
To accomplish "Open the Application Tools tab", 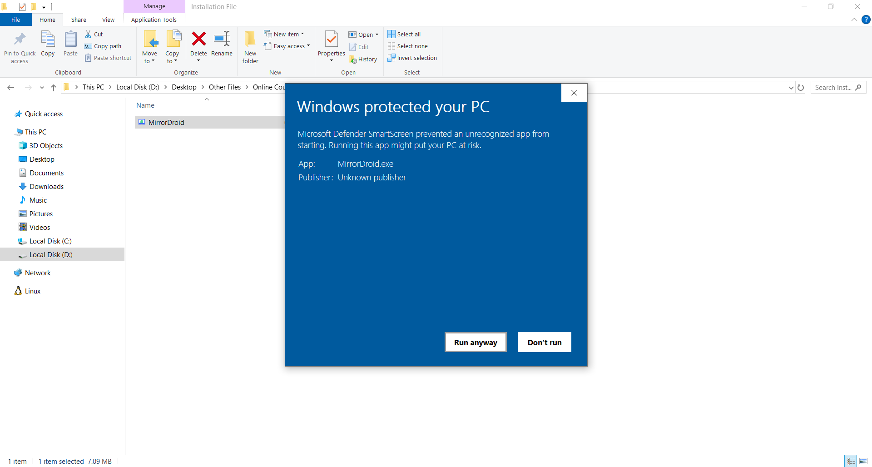I will [154, 20].
